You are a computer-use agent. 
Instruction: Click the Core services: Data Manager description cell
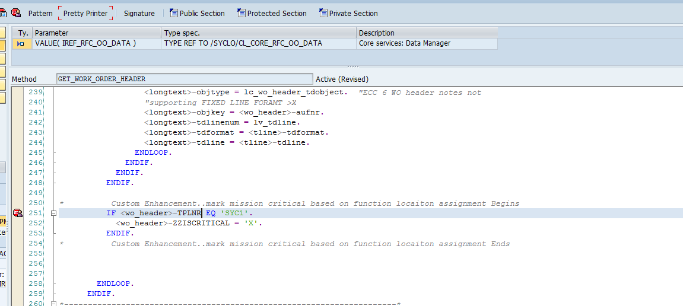coord(426,43)
